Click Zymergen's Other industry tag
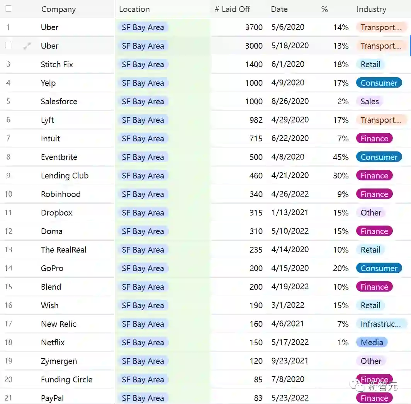The image size is (411, 404). (371, 361)
